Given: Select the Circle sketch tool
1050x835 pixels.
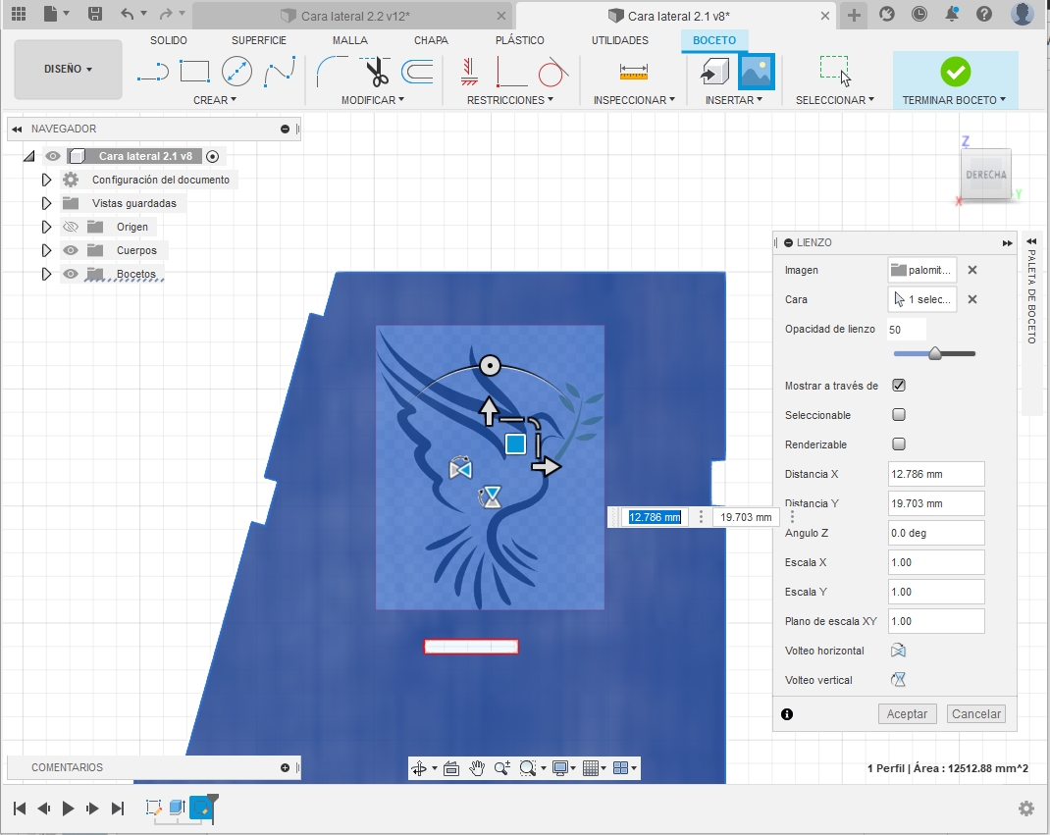Looking at the screenshot, I should [x=236, y=71].
